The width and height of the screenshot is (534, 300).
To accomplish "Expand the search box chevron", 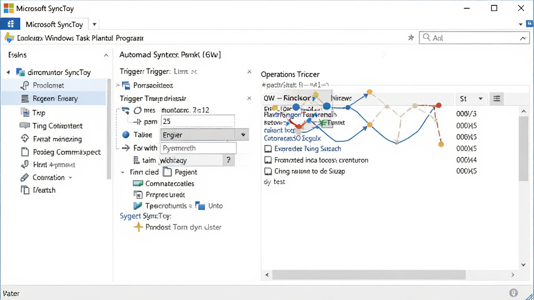I will pyautogui.click(x=523, y=38).
